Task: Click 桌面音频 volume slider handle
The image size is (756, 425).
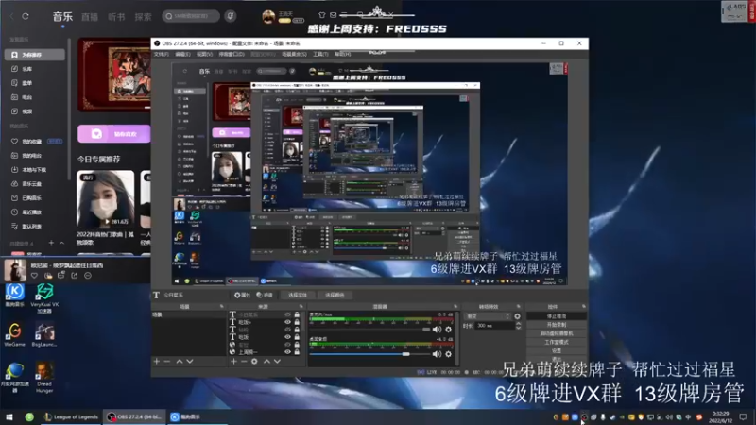Action: coord(406,354)
